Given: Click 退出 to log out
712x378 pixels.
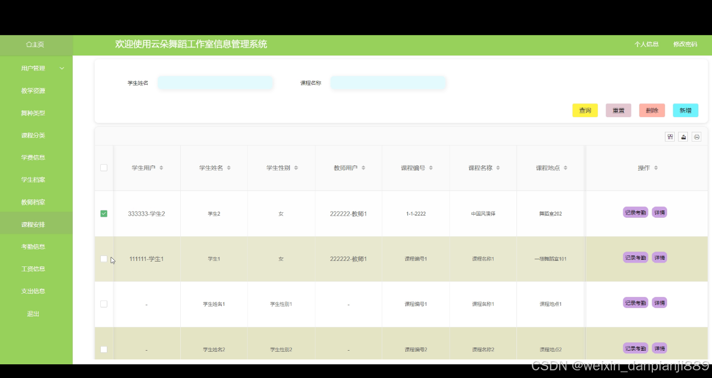Looking at the screenshot, I should pyautogui.click(x=36, y=314).
